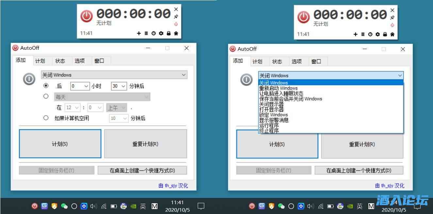The image size is (433, 214).
Task: Select the '如果计算机空闲' radio button in left window
Action: coord(46,118)
